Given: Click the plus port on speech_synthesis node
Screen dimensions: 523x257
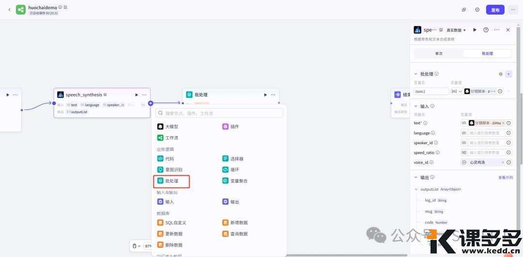Looking at the screenshot, I should pos(151,103).
